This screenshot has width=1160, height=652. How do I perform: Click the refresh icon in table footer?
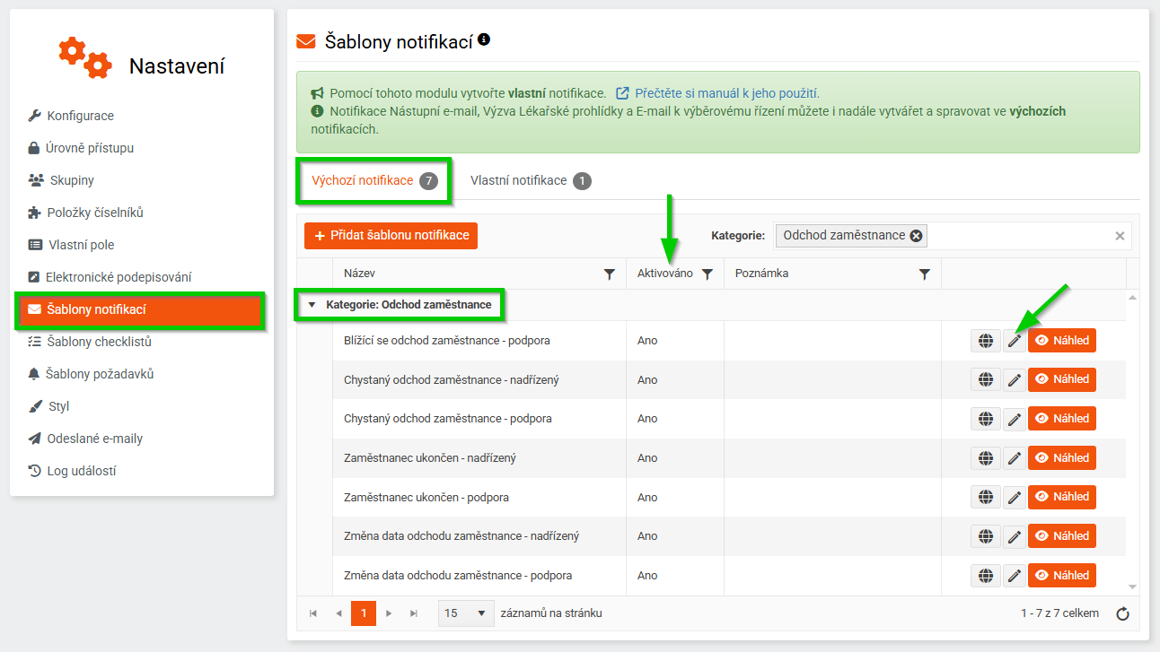[x=1121, y=614]
